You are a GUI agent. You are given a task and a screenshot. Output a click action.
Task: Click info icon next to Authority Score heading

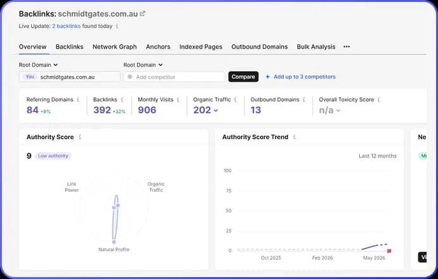click(x=80, y=137)
